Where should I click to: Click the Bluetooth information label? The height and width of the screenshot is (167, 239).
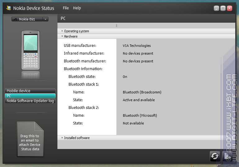[x=83, y=69]
